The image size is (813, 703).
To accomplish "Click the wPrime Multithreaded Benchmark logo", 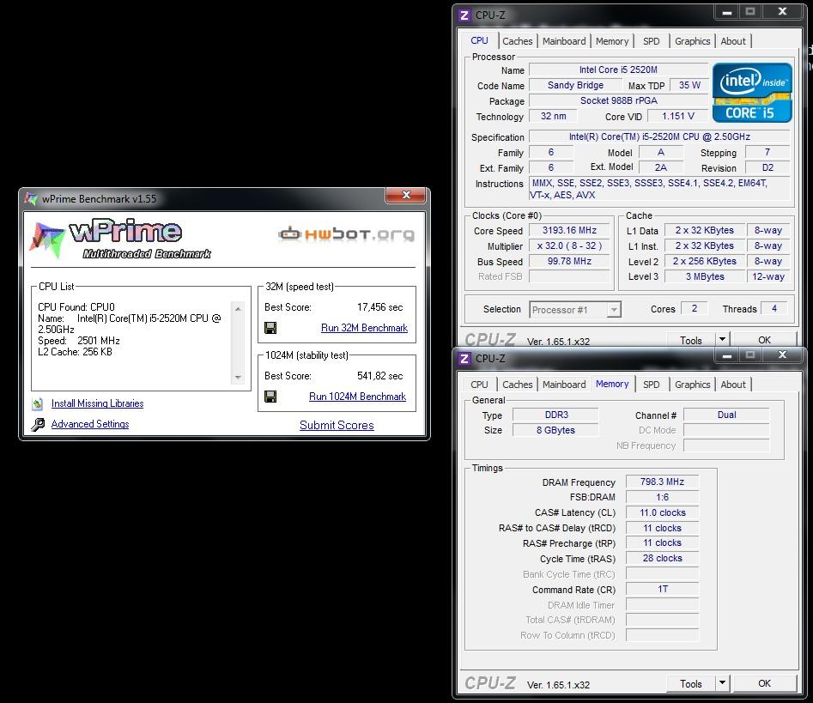I will 120,239.
